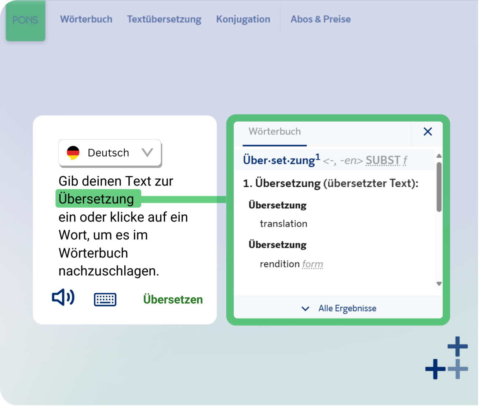Expand Alle Ergebnisse to show more results

click(347, 308)
